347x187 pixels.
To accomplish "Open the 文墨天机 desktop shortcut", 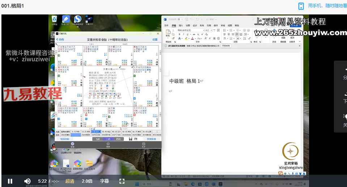I will 89,19.
